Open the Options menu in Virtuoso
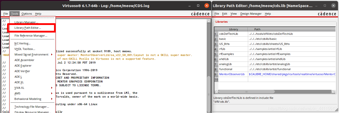The height and width of the screenshot is (113, 339). (x=27, y=14)
